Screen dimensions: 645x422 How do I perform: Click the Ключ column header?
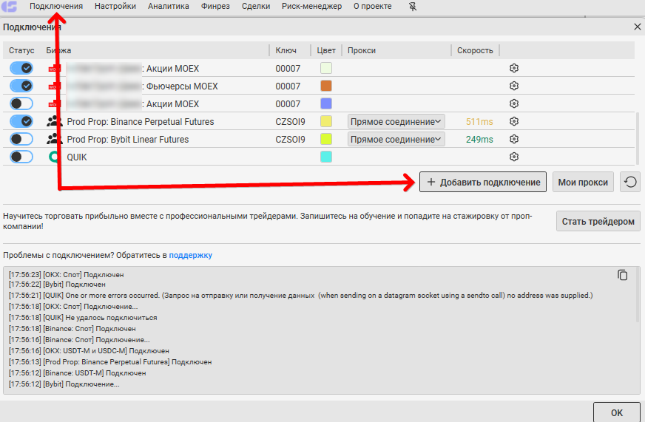click(286, 50)
